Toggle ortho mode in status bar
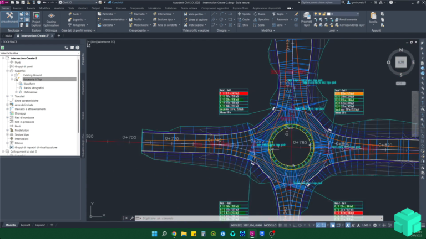This screenshot has width=426, height=239. [295, 225]
